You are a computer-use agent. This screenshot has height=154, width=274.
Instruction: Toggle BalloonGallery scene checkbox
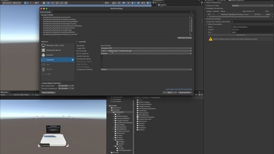(x=42, y=20)
